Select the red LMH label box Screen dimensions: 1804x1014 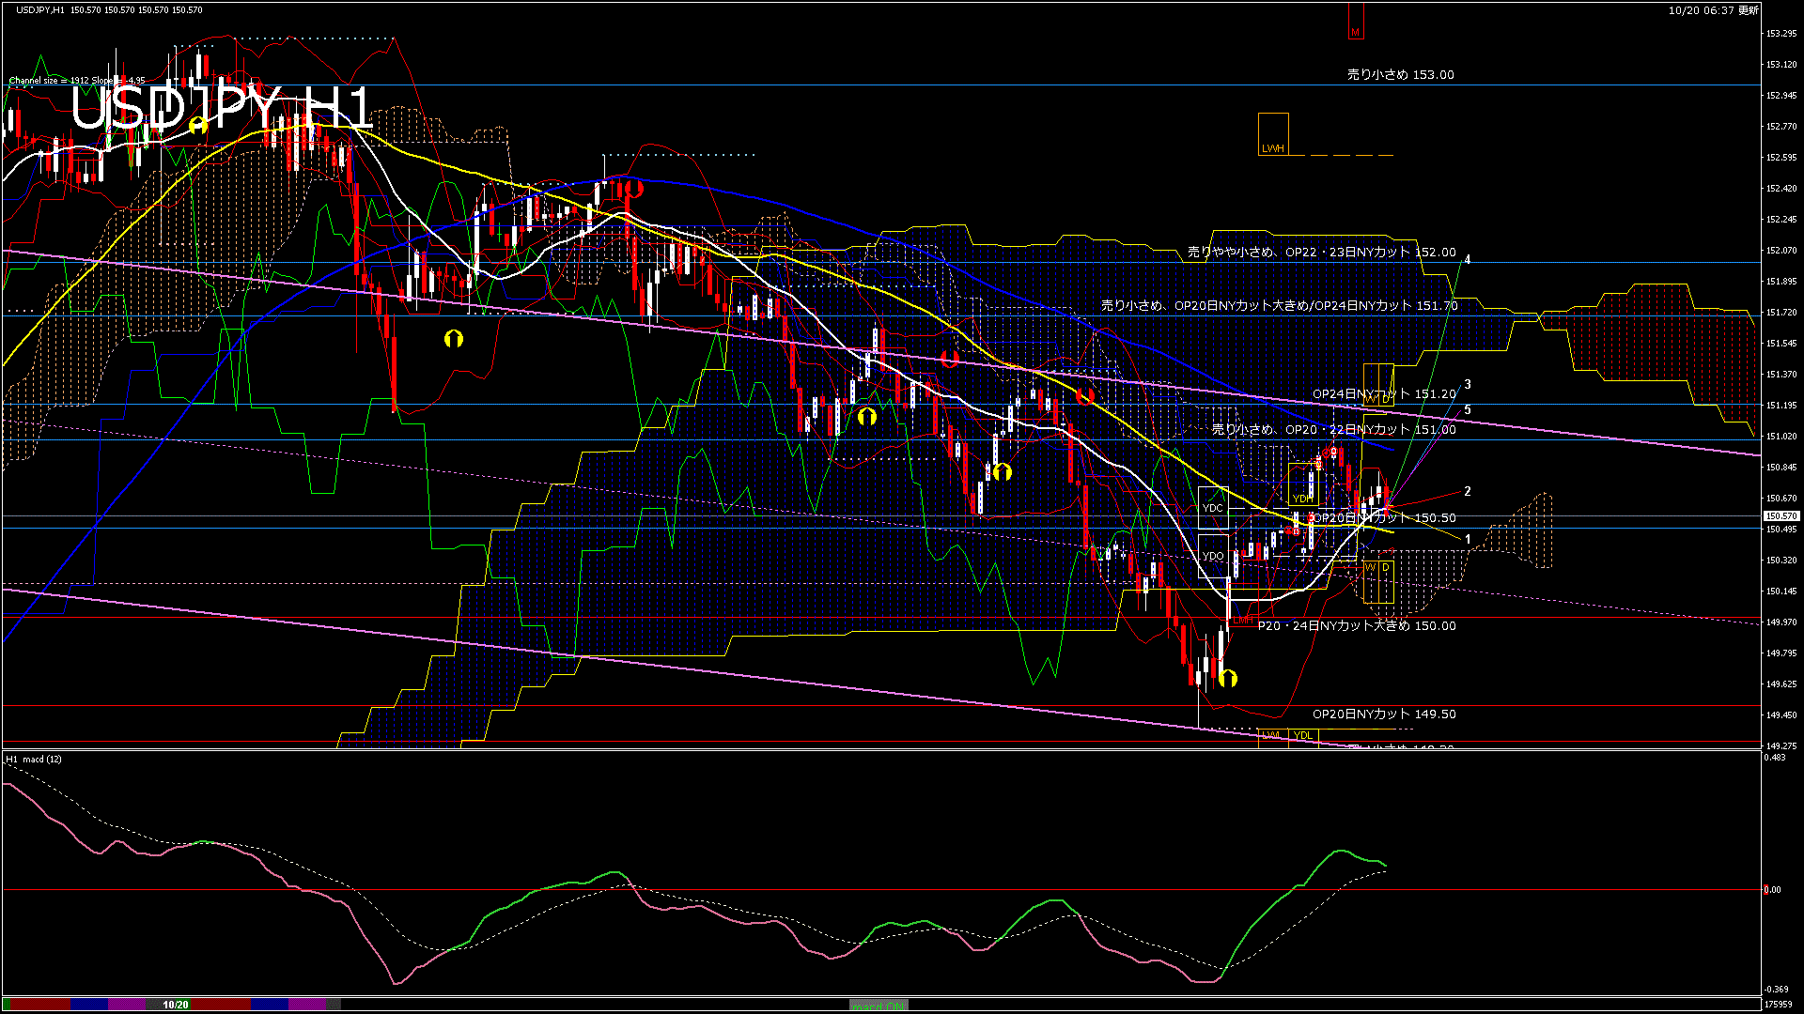(1243, 620)
